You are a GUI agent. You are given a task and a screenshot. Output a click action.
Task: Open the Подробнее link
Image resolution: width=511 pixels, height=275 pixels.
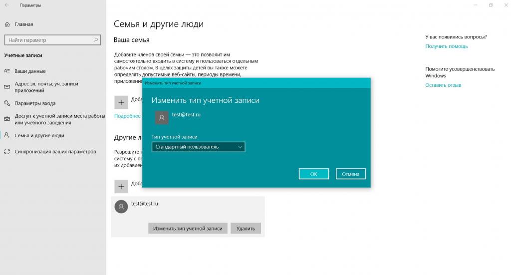[127, 116]
